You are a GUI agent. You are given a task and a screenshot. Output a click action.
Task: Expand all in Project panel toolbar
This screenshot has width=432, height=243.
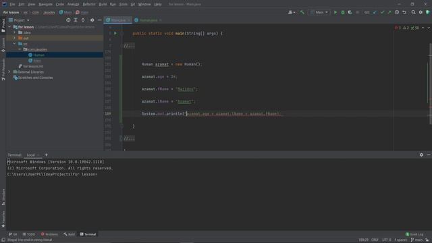click(76, 20)
